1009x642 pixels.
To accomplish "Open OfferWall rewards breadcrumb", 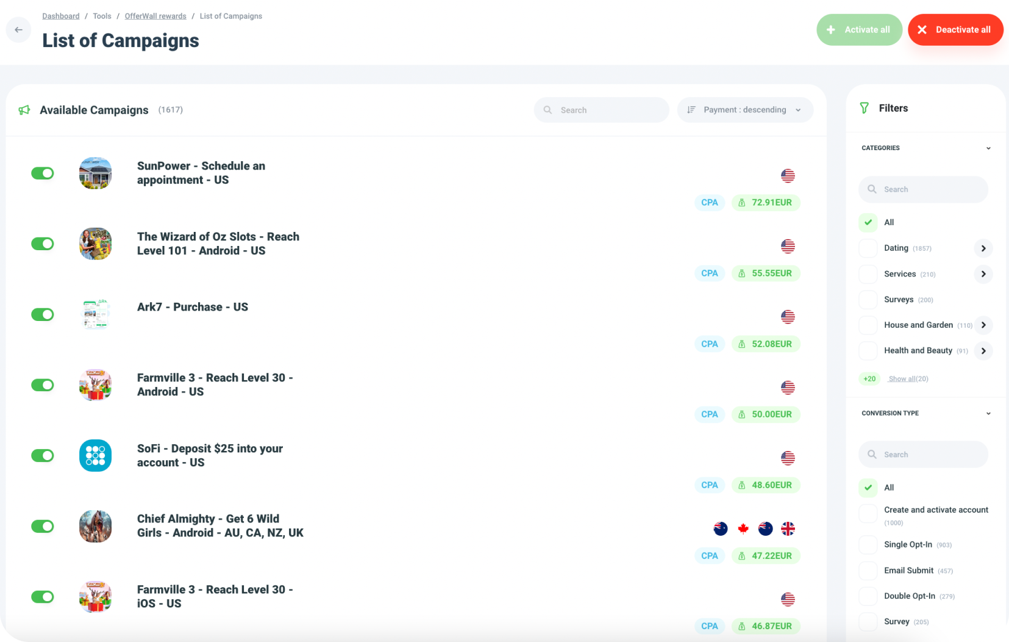I will click(x=155, y=16).
